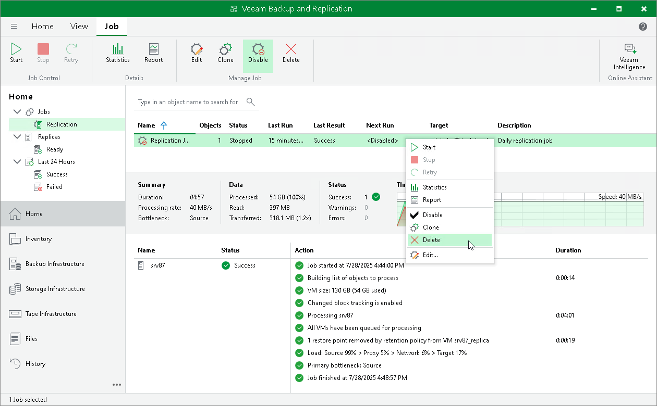The width and height of the screenshot is (657, 406).
Task: Sort by the Next Run column
Action: [380, 125]
